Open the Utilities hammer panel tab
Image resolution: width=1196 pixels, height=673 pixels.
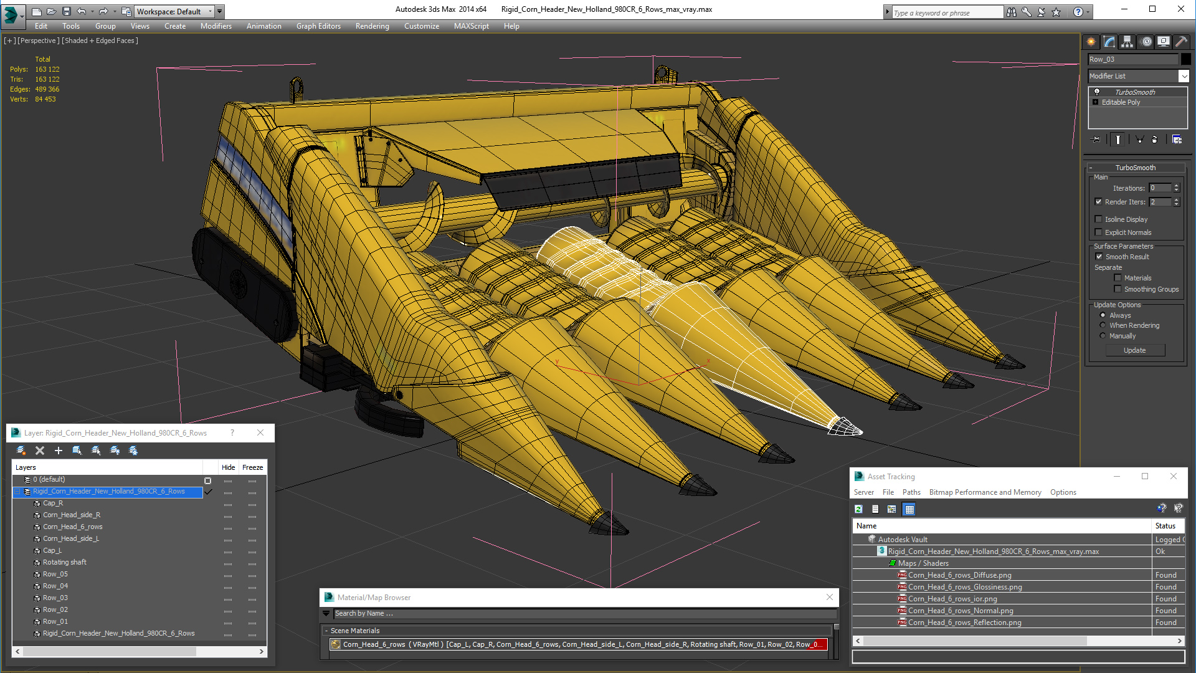click(x=1181, y=42)
